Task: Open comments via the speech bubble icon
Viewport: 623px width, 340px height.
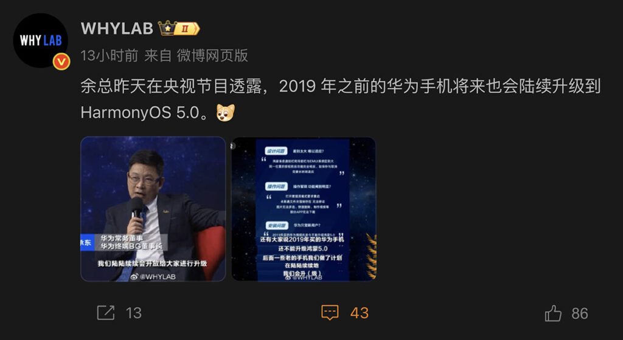Action: click(x=330, y=313)
